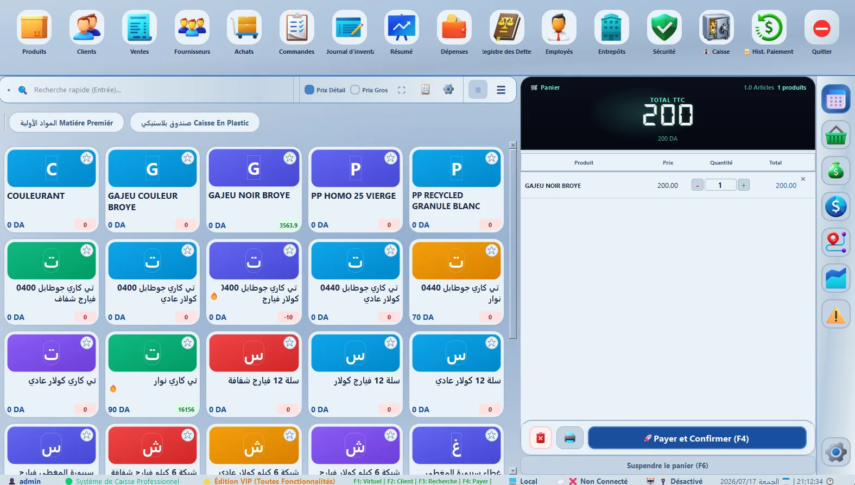
Task: Switch to list view of products
Action: (x=501, y=90)
